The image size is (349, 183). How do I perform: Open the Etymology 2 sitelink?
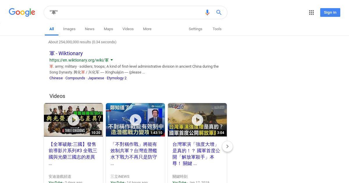[117, 78]
